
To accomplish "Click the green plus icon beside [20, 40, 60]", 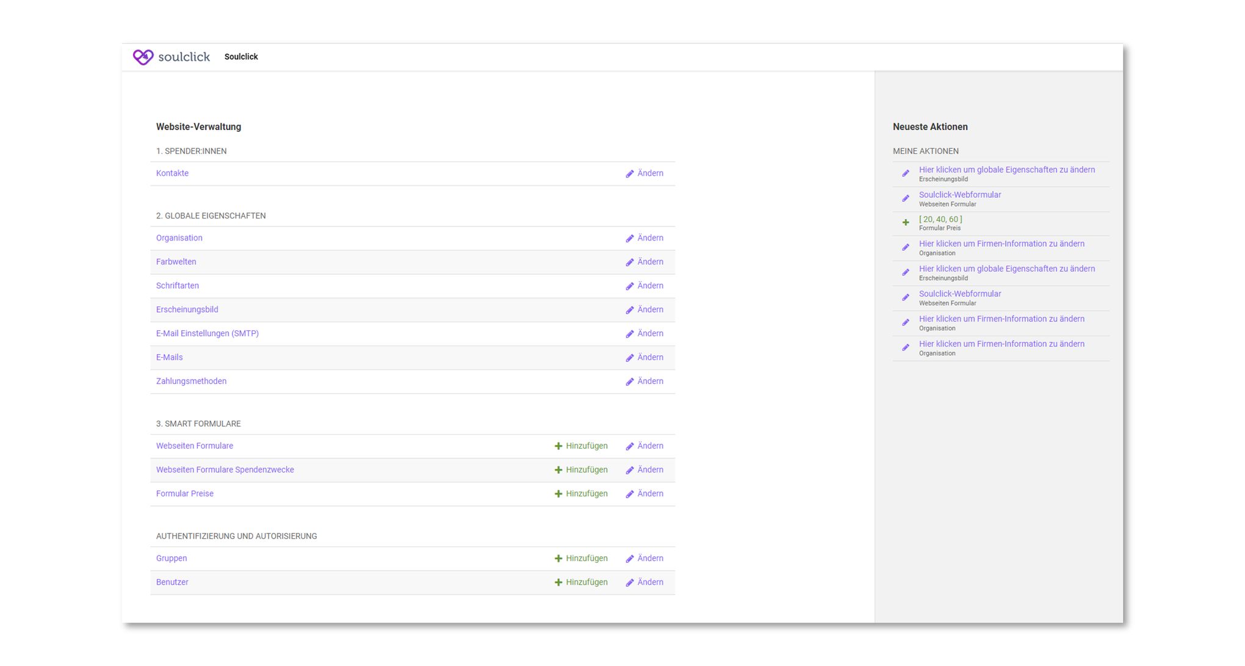I will (906, 223).
